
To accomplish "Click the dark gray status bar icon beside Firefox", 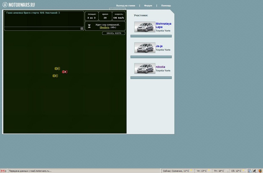I will (255, 171).
